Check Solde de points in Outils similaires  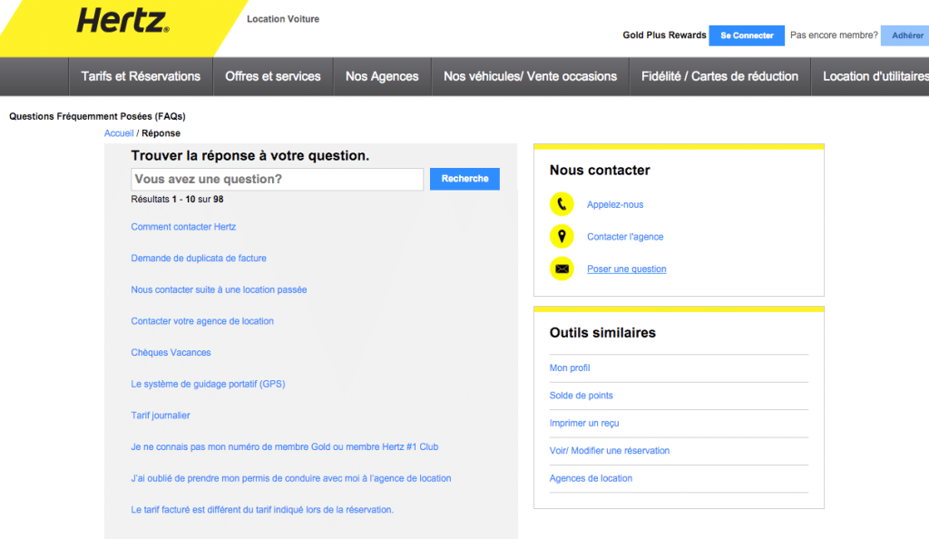[x=581, y=396]
